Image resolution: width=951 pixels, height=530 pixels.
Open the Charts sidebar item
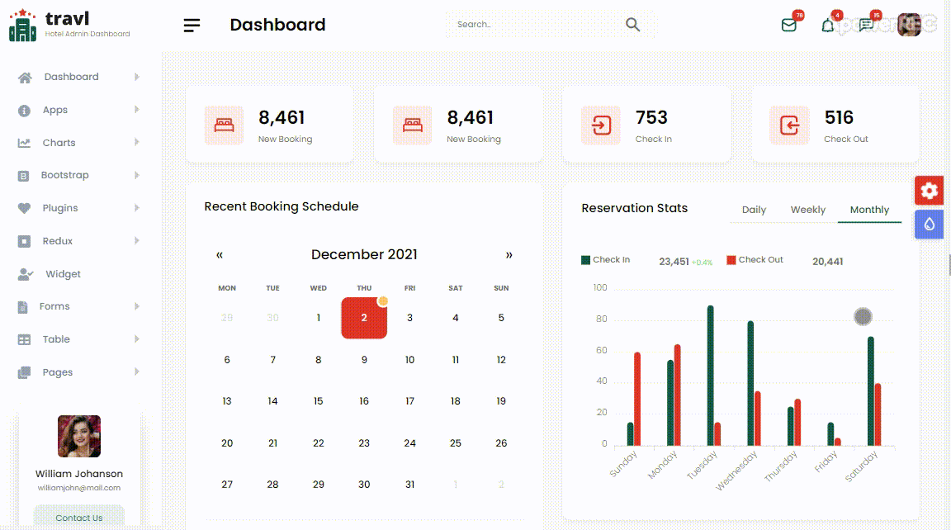click(59, 142)
